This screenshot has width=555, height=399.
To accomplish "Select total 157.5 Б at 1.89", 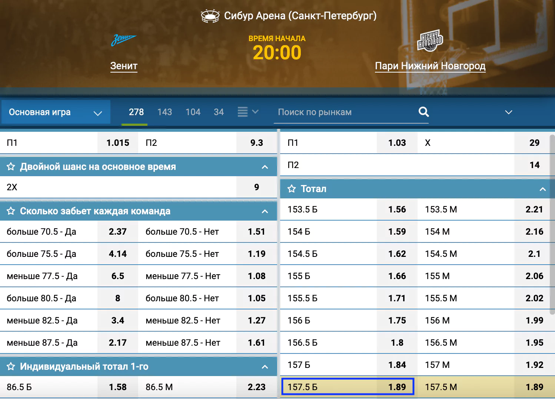I will [x=348, y=387].
